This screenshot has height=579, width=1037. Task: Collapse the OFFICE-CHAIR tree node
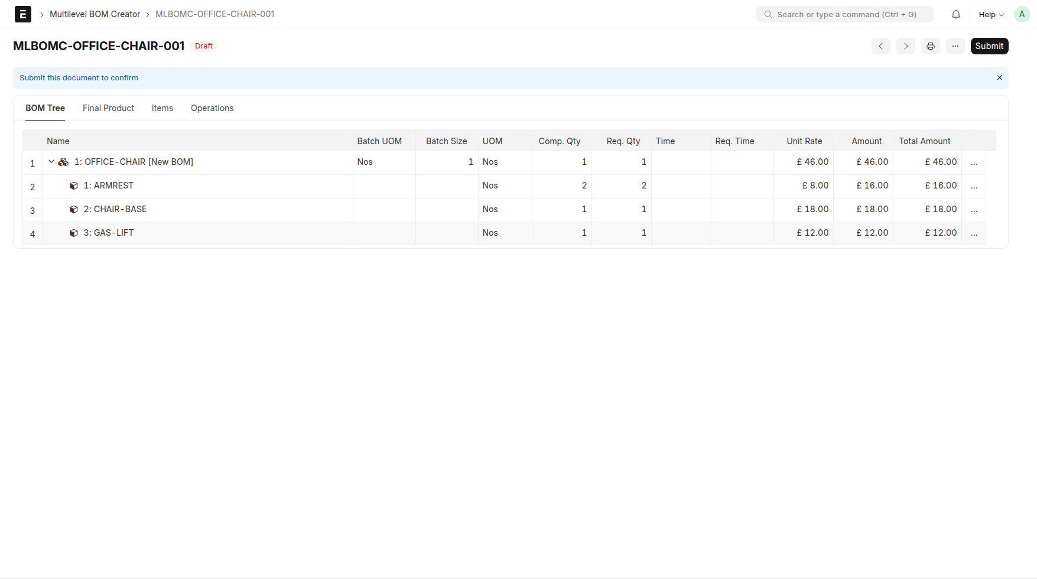click(51, 161)
